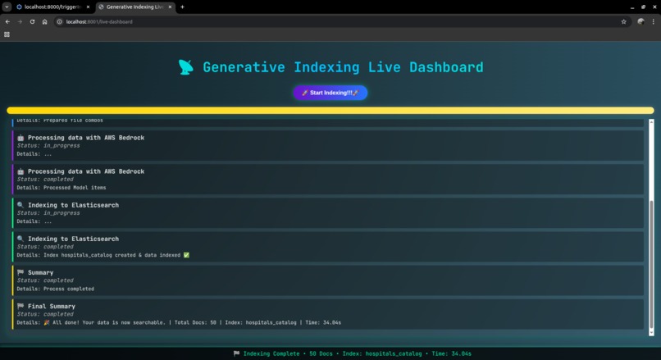Click magnifier icon of in_progress Elasticsearch entry
Screen dimensions: 661x360
pyautogui.click(x=21, y=205)
